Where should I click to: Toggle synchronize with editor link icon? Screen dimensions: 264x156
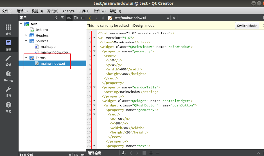69,18
